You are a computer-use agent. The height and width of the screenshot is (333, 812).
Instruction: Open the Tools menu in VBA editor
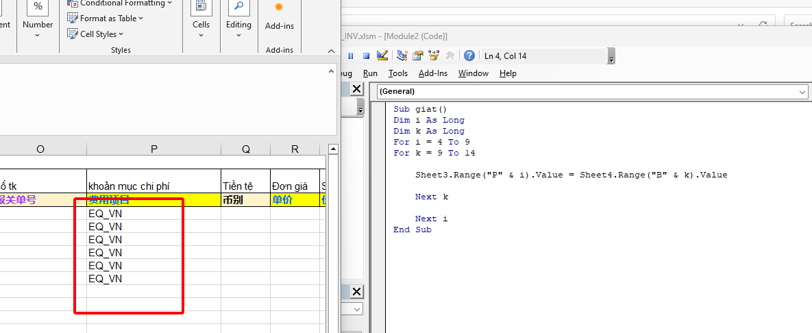click(398, 73)
